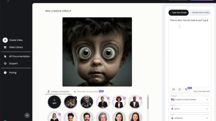216x121 pixels.
Task: Select the bald man in blazer presenter
Action: point(135,102)
